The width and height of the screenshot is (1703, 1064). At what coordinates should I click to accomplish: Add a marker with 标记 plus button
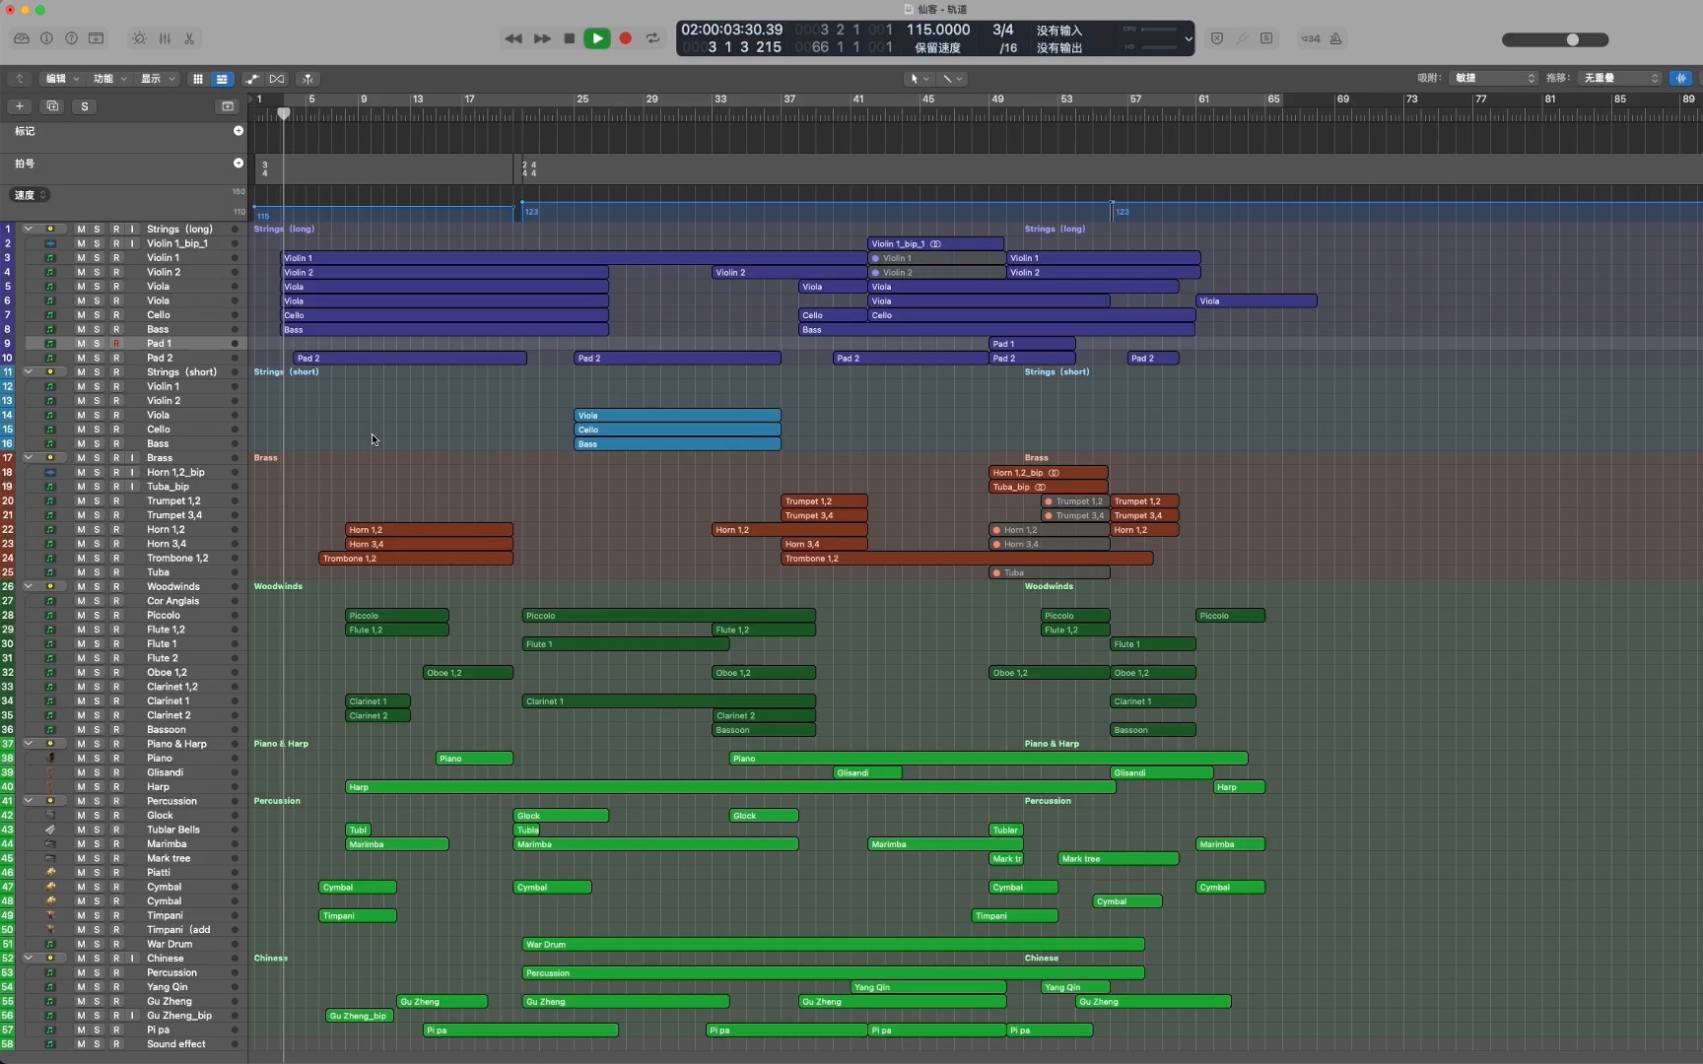click(238, 131)
